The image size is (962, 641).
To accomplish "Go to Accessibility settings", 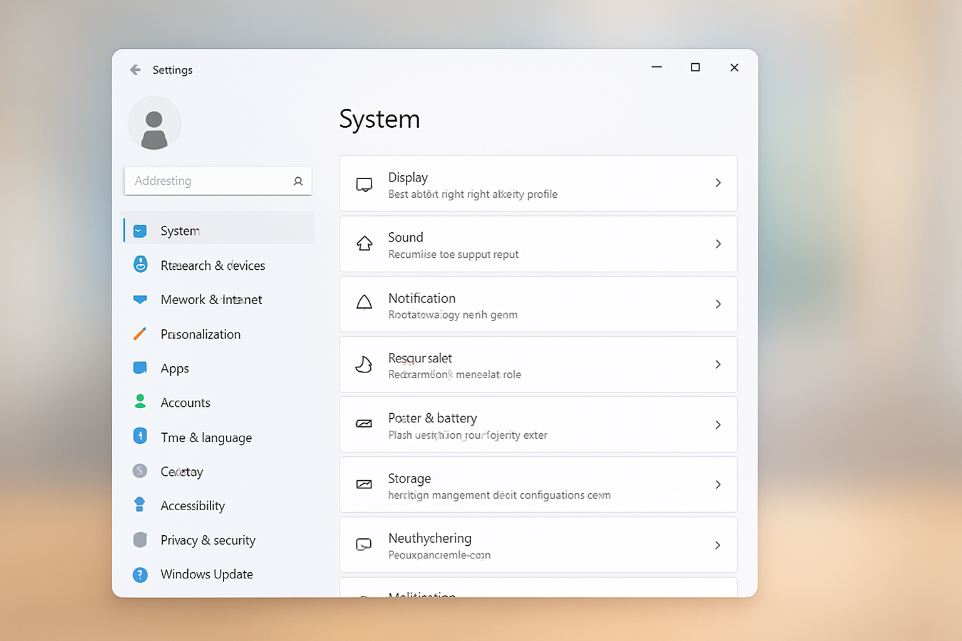I will pos(219,506).
